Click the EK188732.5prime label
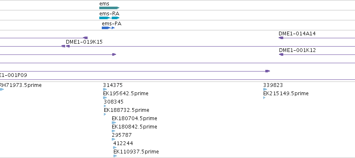This screenshot has width=355, height=158. pos(126,110)
